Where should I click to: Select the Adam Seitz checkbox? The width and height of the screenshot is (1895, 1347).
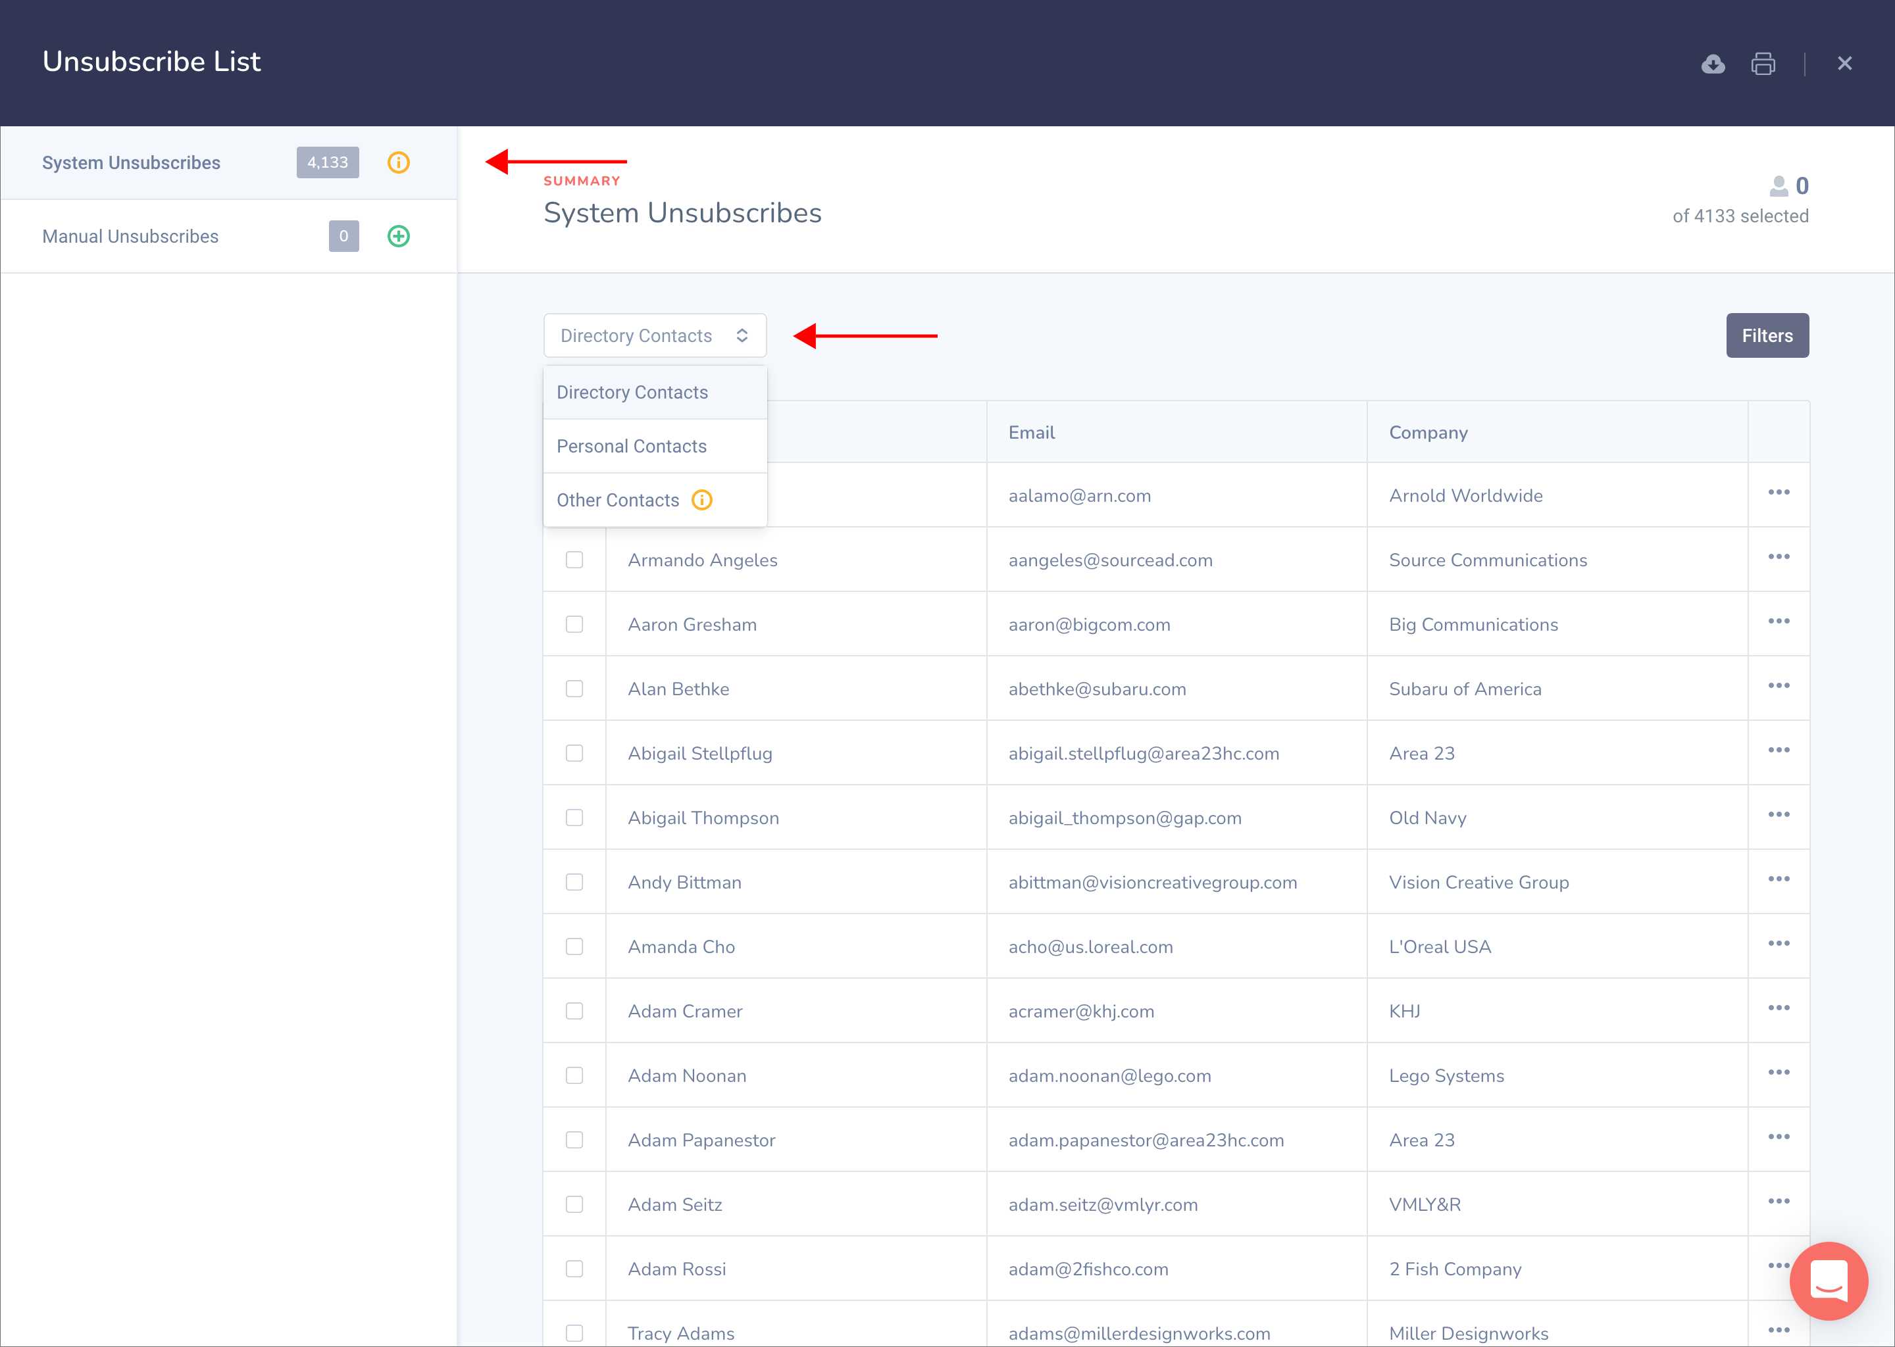pos(574,1204)
